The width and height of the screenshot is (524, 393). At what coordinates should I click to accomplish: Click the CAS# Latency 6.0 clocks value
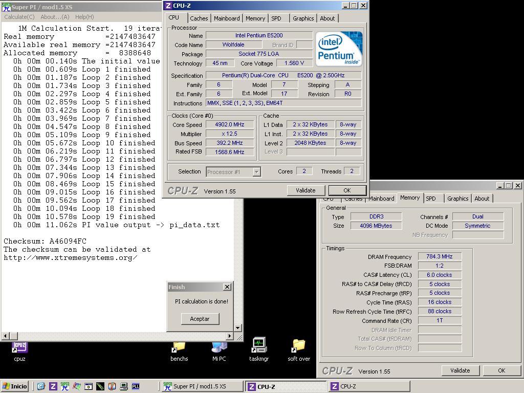click(440, 275)
